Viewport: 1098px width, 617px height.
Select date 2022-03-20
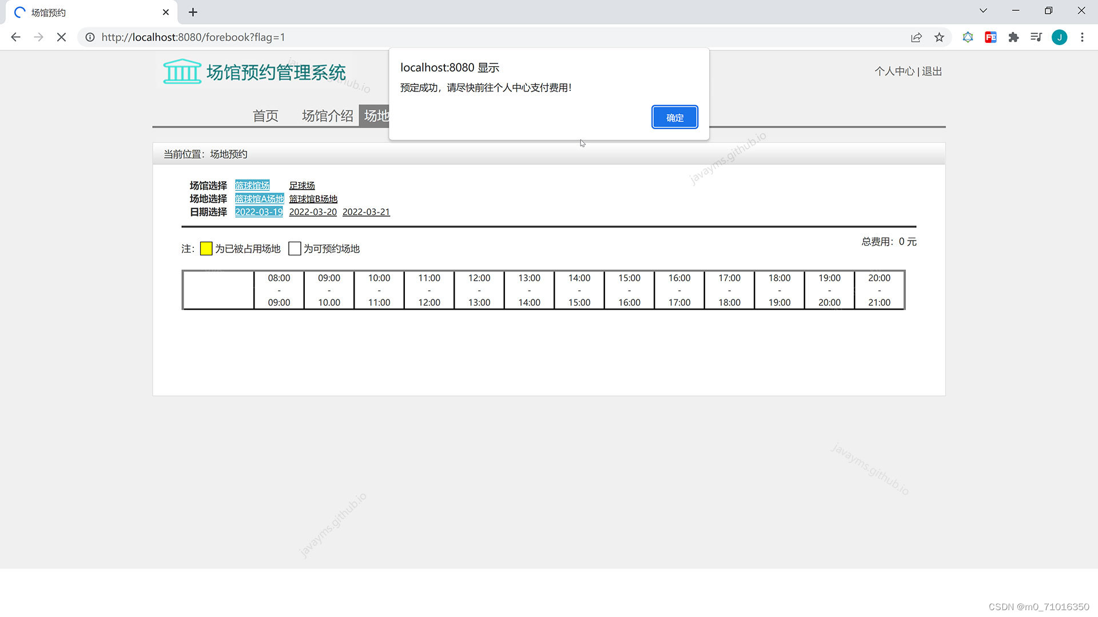click(313, 211)
